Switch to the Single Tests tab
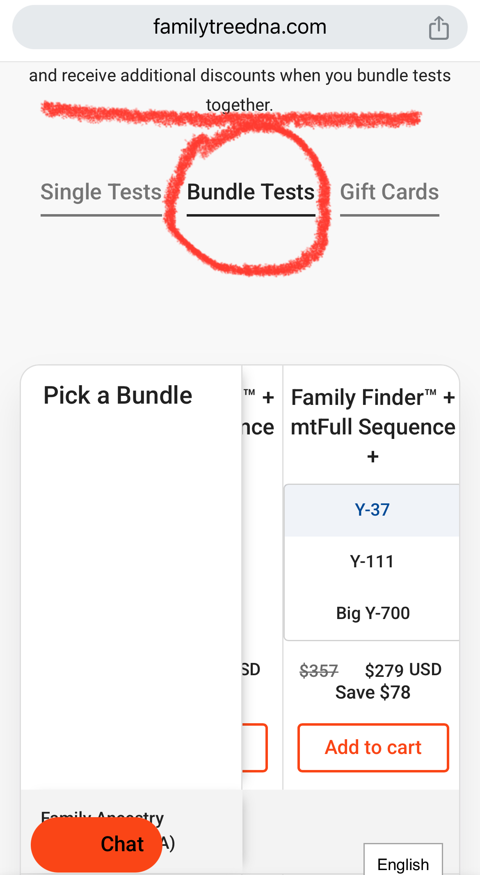The width and height of the screenshot is (480, 875). [101, 192]
